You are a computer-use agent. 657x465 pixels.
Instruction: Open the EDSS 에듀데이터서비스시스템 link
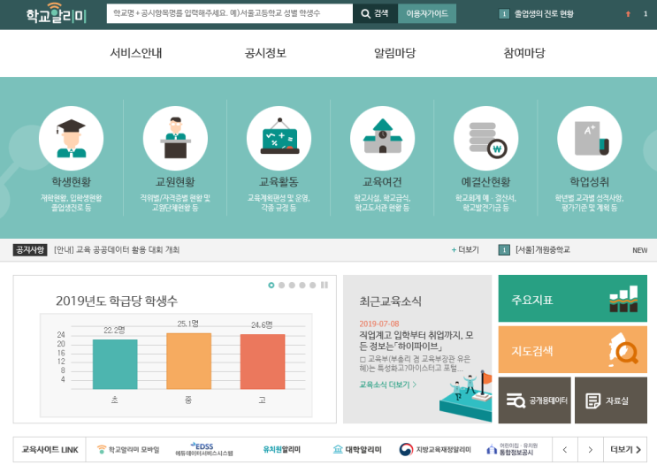click(x=204, y=449)
